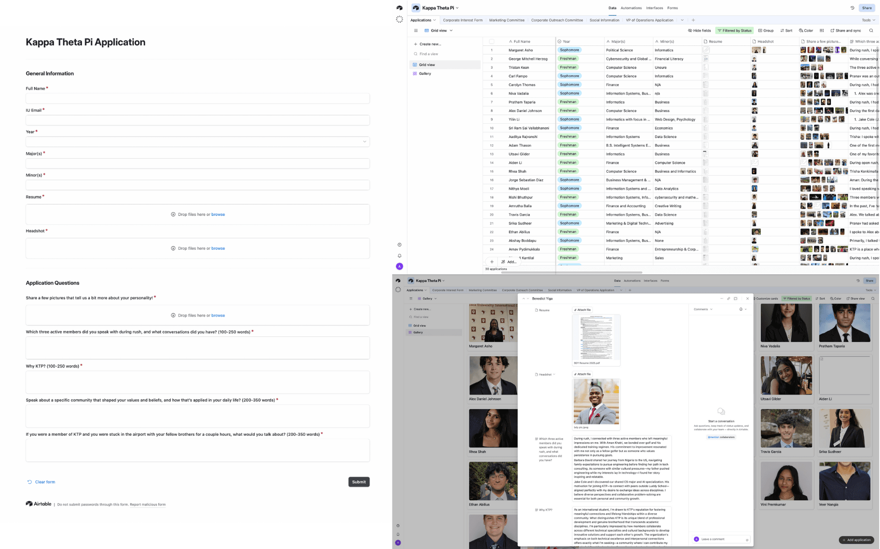Open the Color option in grid toolbar

click(806, 31)
